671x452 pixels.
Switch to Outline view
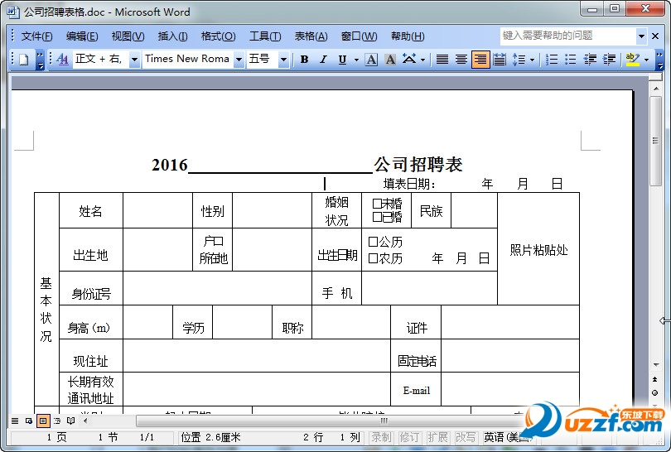(57, 421)
